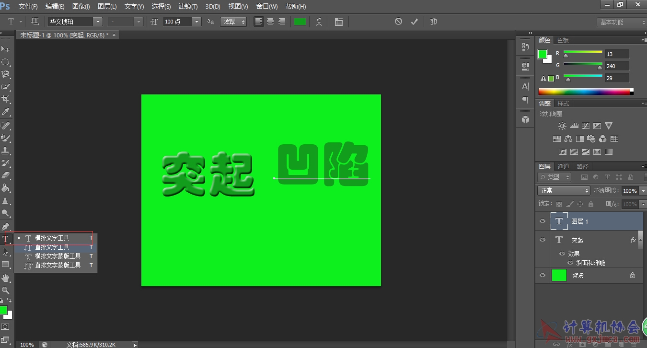Commit current text edits with checkmark
This screenshot has width=647, height=348.
click(415, 22)
